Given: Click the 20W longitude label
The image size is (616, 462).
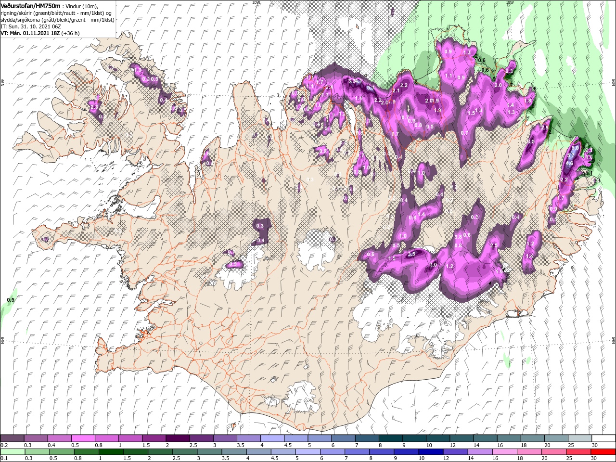Looking at the screenshot, I should (x=256, y=2).
